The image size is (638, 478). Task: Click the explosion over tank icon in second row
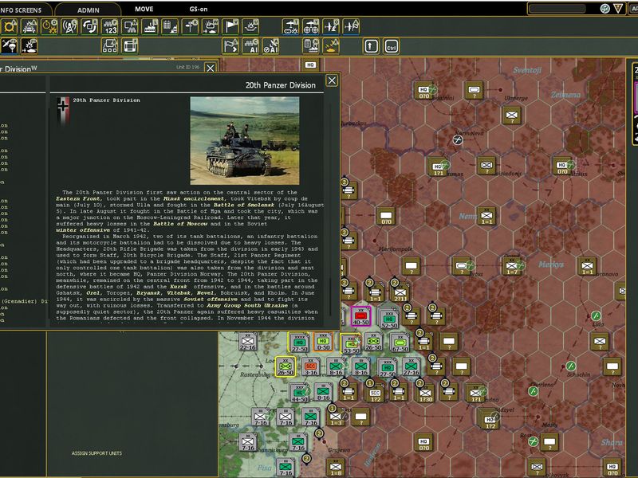[x=30, y=46]
